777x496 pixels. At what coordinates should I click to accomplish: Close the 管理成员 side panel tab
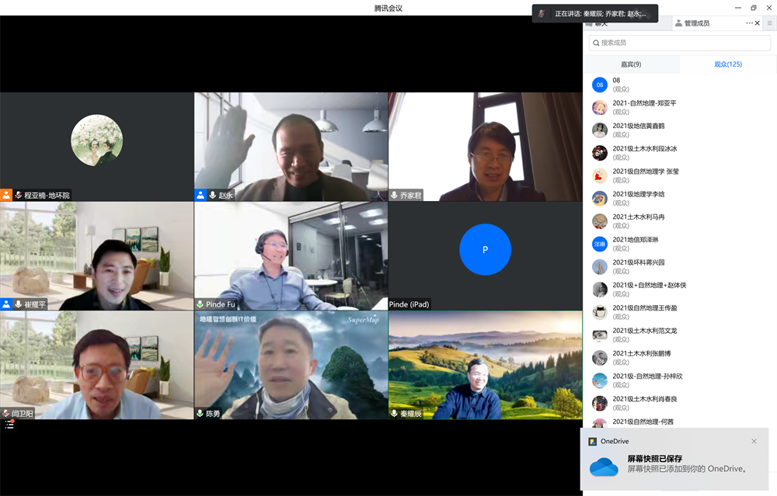click(x=758, y=23)
